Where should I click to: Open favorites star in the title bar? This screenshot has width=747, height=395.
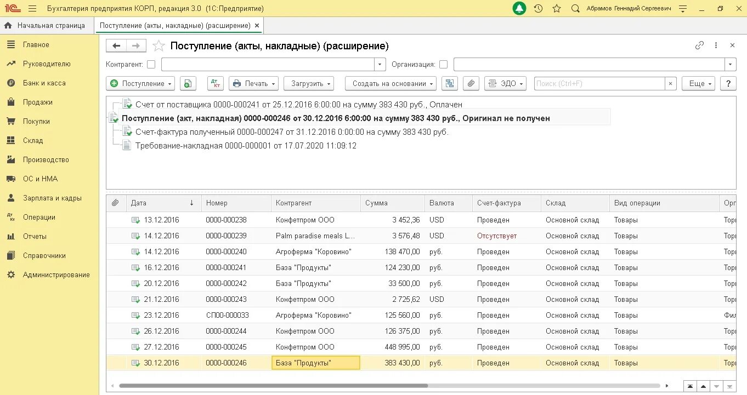coord(557,9)
